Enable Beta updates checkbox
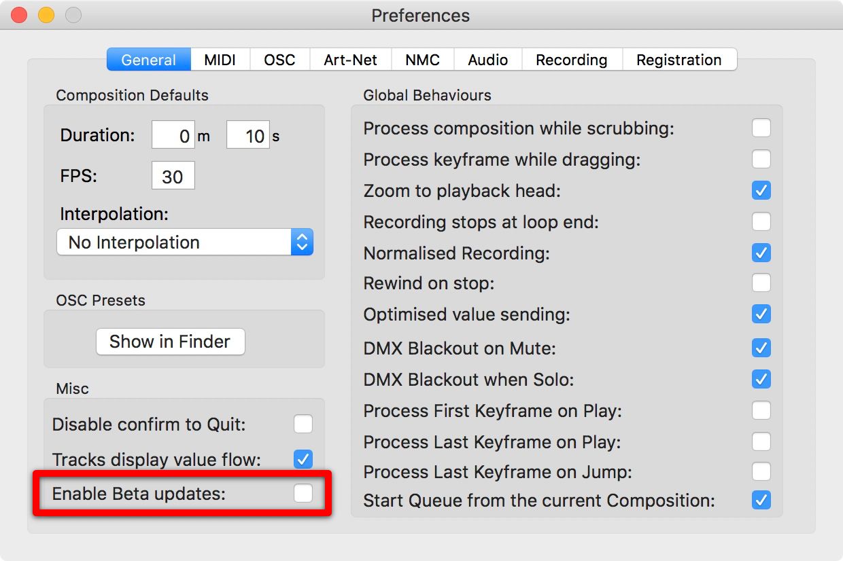This screenshot has width=843, height=561. (303, 493)
